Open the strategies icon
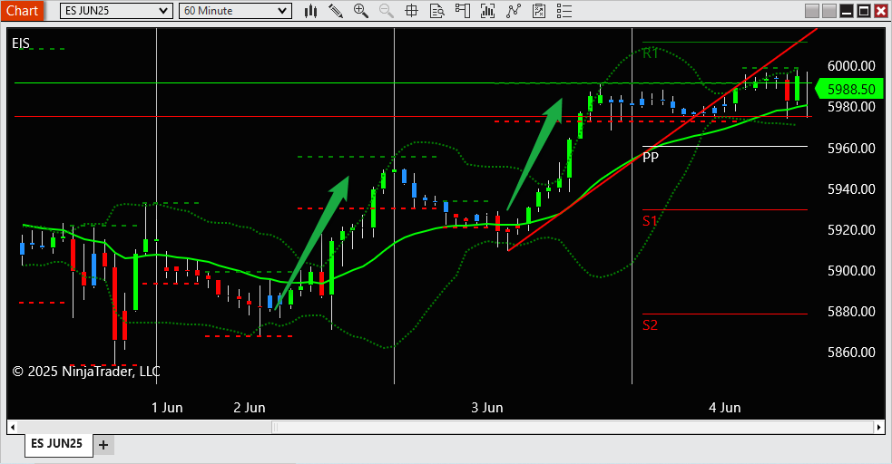 [539, 11]
